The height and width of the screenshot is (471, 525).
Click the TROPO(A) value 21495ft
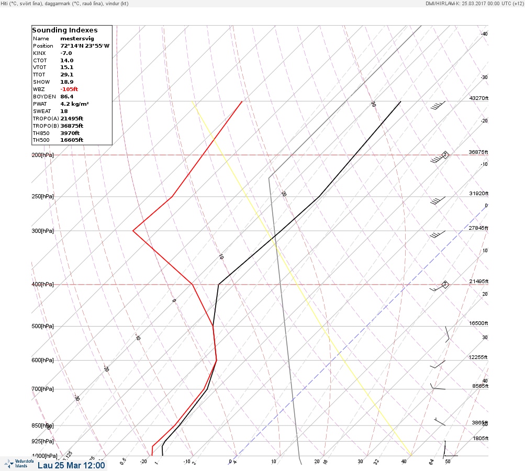(72, 118)
